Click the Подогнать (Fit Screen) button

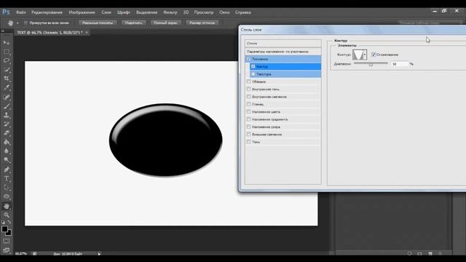coord(133,23)
